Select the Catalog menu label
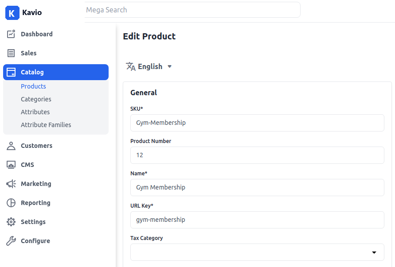This screenshot has width=395, height=267. click(32, 72)
